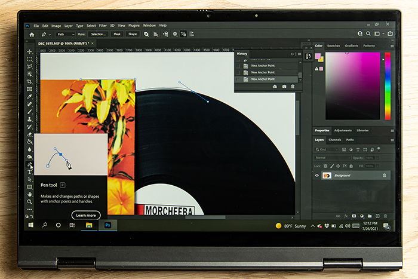Click the Selection... button
Viewport: 418px width, 279px height.
[x=99, y=34]
